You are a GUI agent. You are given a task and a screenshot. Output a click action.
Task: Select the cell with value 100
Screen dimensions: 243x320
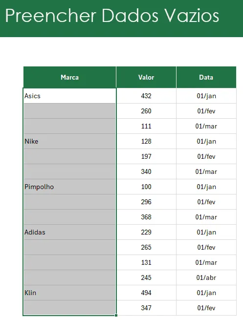click(x=146, y=187)
